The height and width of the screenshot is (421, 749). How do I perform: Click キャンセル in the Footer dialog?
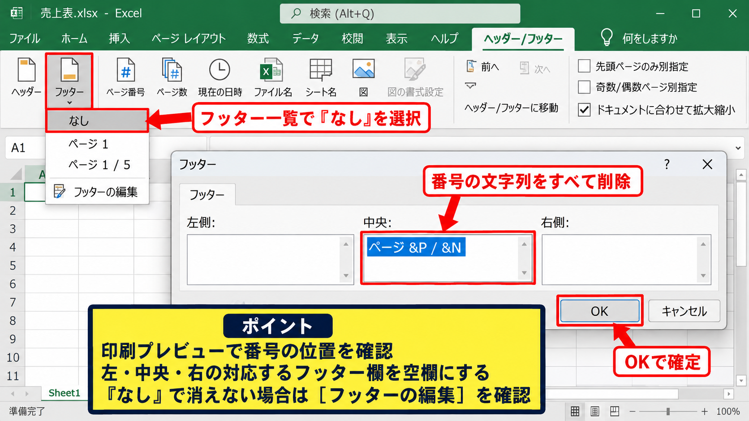click(x=684, y=311)
